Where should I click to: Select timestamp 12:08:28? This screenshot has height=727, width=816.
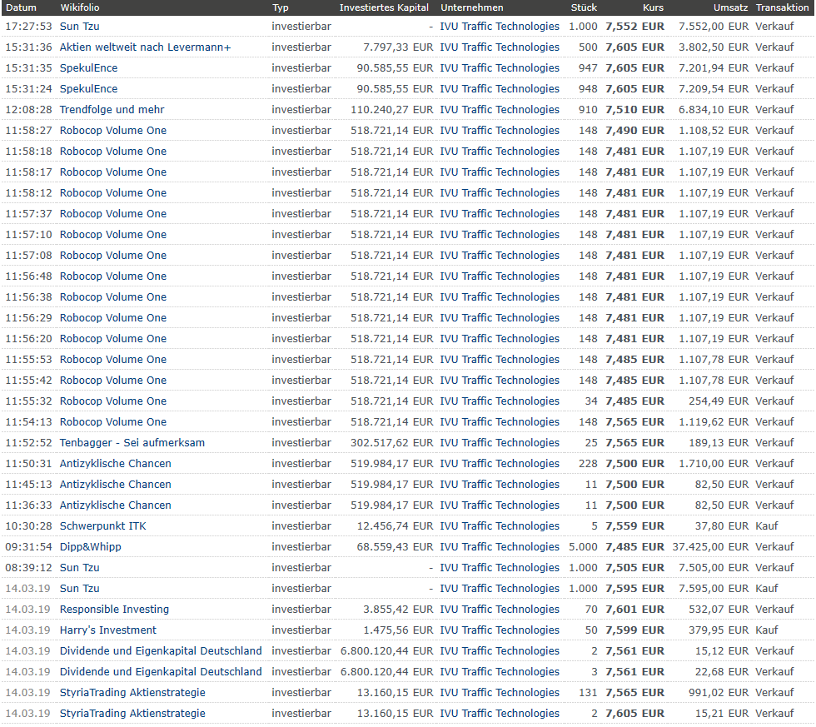[x=28, y=110]
